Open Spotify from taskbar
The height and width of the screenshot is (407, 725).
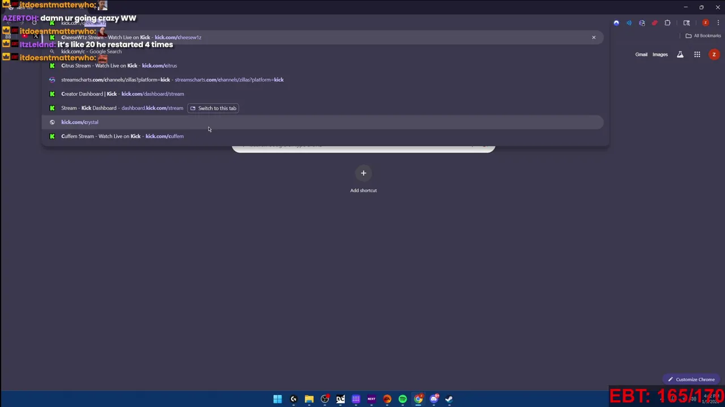(403, 399)
